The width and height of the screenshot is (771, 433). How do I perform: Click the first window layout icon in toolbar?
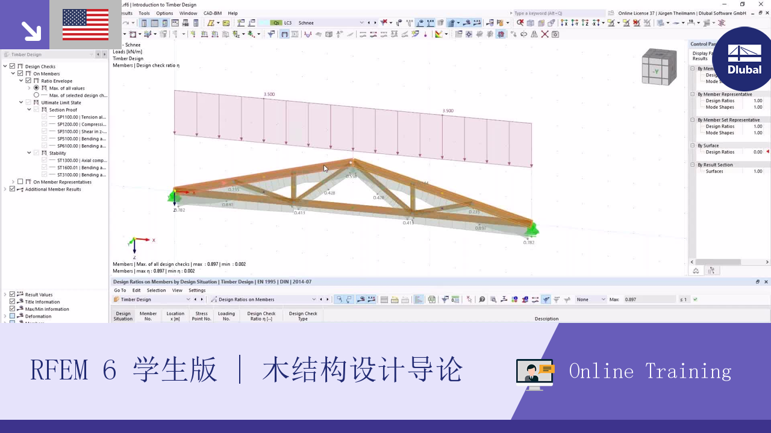point(145,23)
